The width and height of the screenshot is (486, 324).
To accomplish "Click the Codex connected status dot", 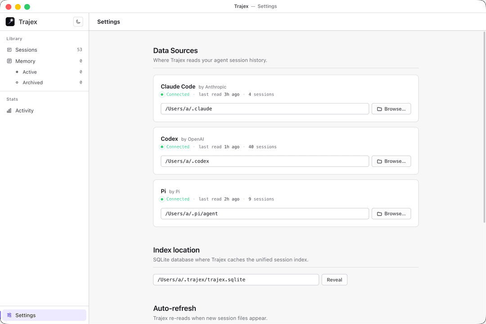I will point(162,147).
